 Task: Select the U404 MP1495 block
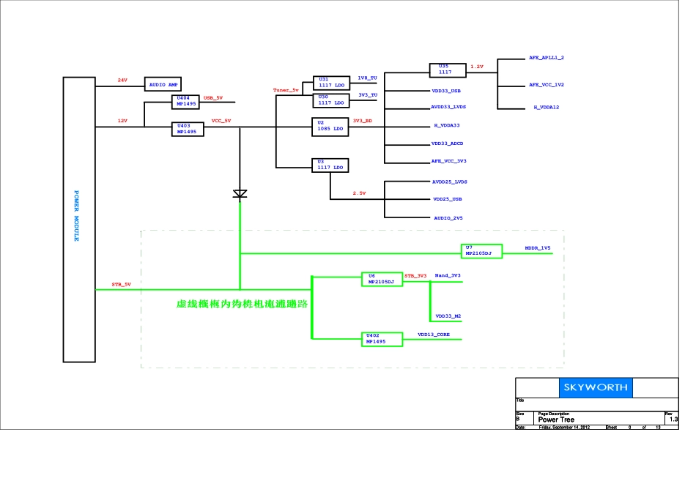click(185, 102)
